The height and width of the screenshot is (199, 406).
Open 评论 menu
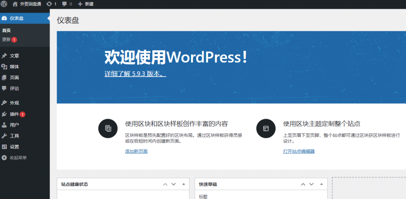(x=25, y=88)
